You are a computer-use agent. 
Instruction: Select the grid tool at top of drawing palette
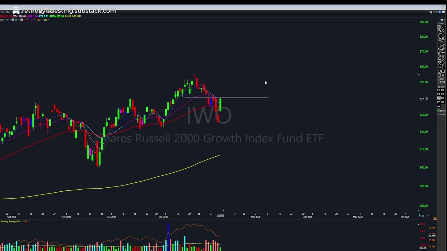coord(439,27)
